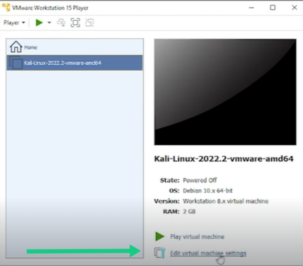Image resolution: width=303 pixels, height=266 pixels.
Task: Enter full screen mode via toolbar icon
Action: (75, 23)
